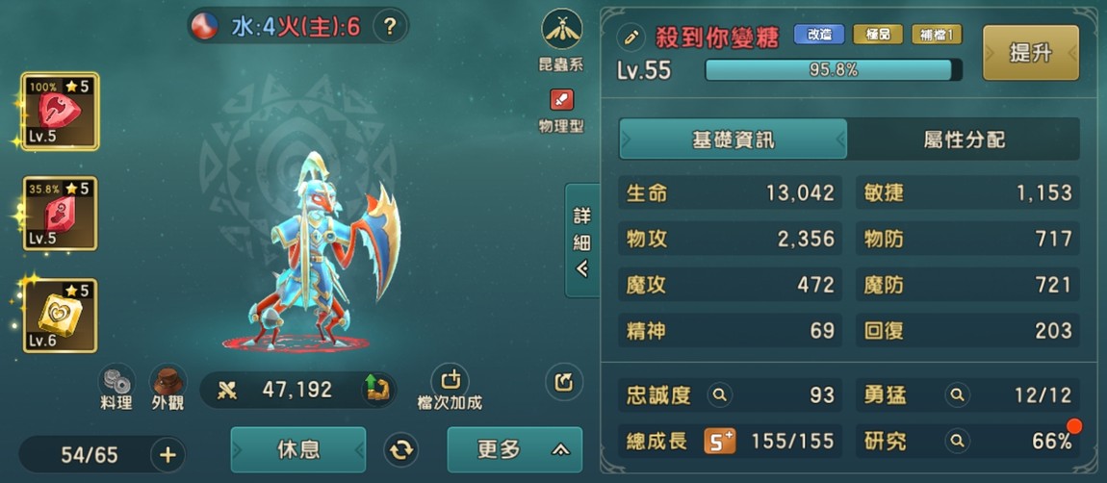Open the question mark help for elements
1107x483 pixels.
pyautogui.click(x=389, y=27)
